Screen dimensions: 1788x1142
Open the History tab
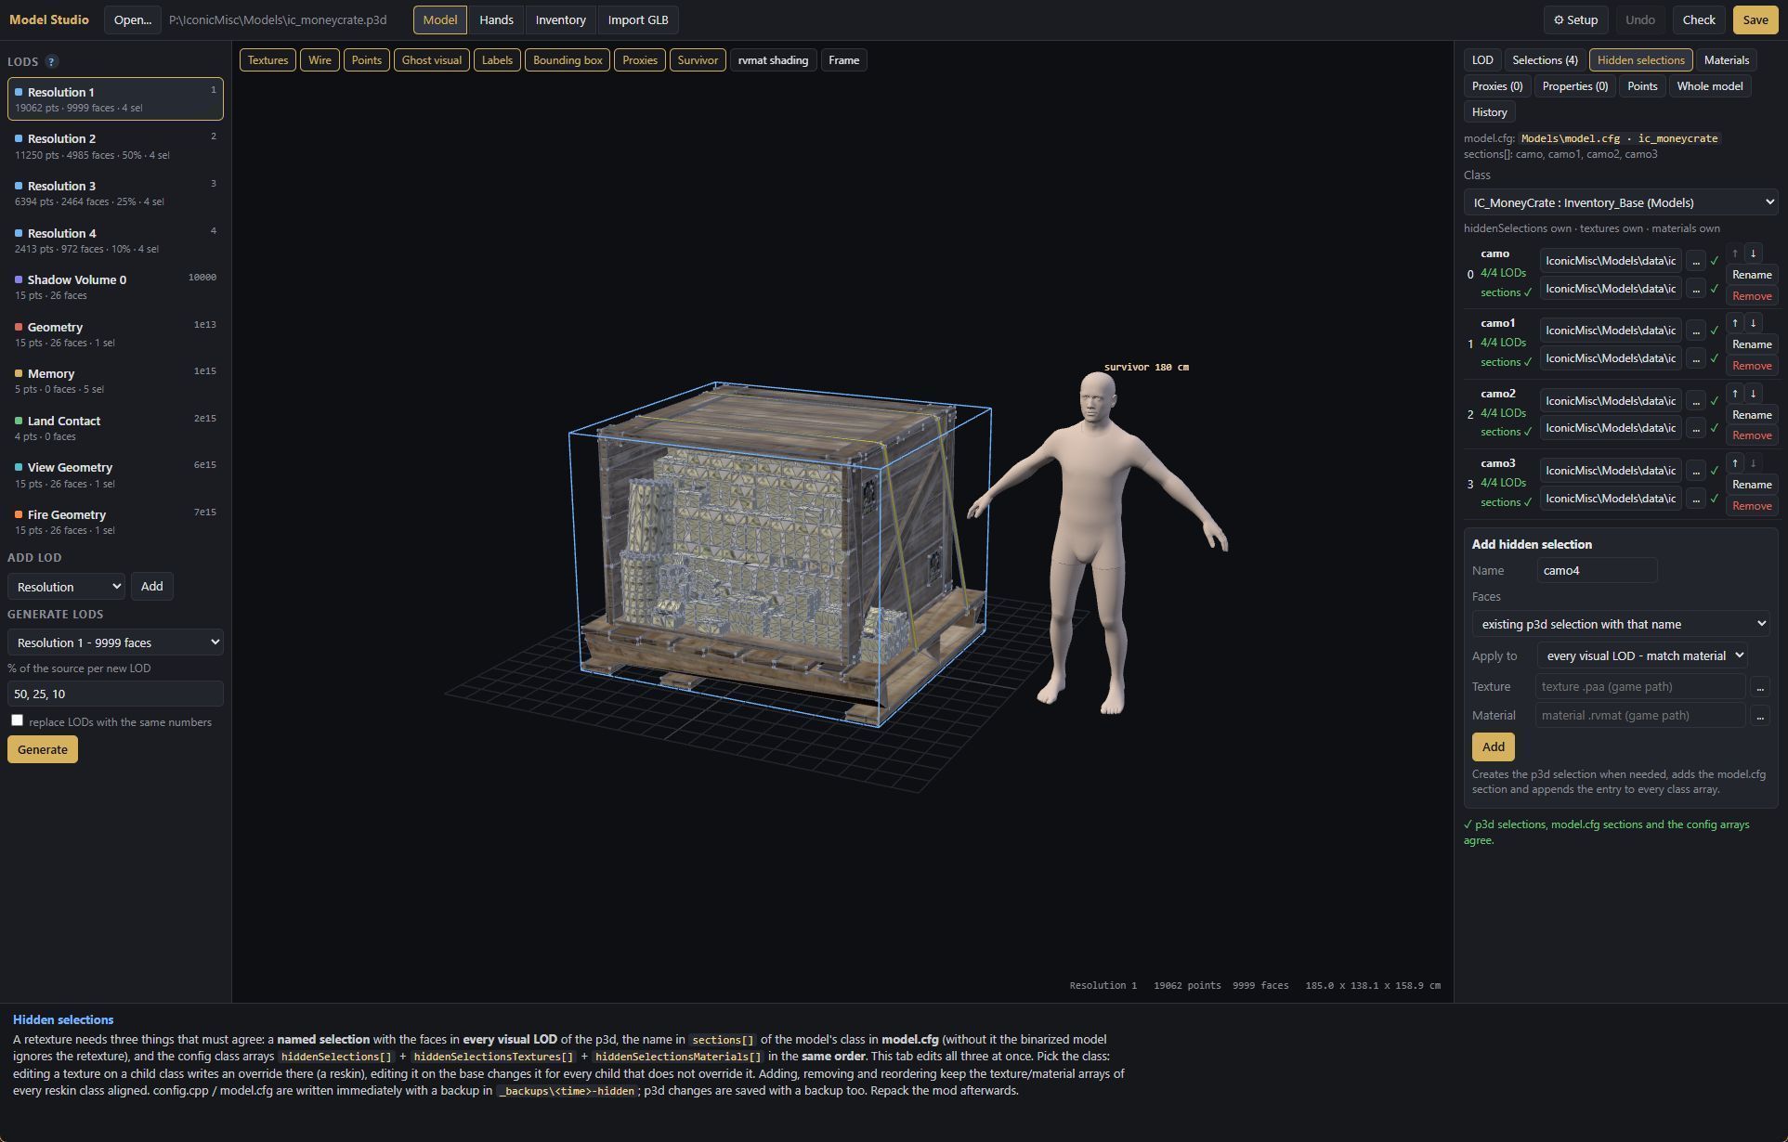tap(1489, 112)
